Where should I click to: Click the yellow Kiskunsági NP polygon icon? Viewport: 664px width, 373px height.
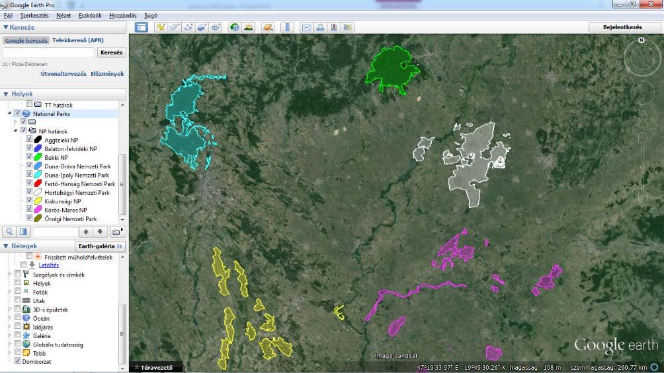38,201
